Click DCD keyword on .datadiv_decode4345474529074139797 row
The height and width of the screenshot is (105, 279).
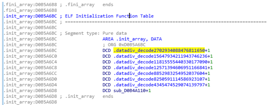[x=107, y=85]
